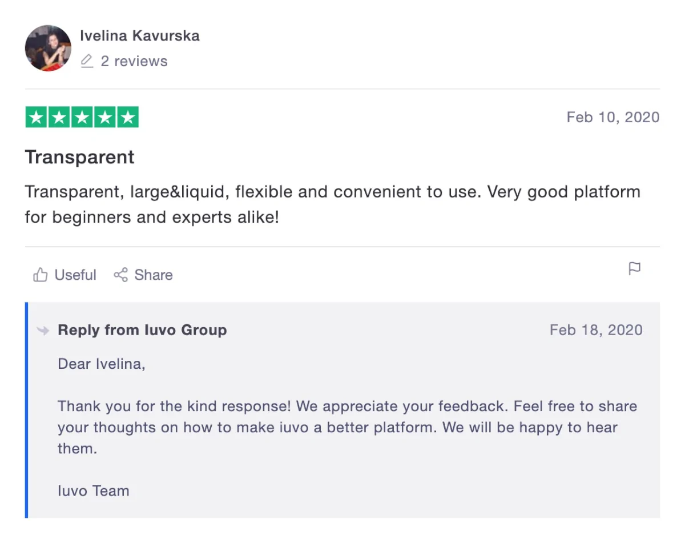
Task: Select the share network icon
Action: tap(120, 275)
